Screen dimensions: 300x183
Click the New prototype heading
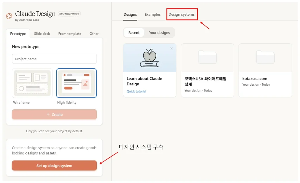(x=26, y=47)
